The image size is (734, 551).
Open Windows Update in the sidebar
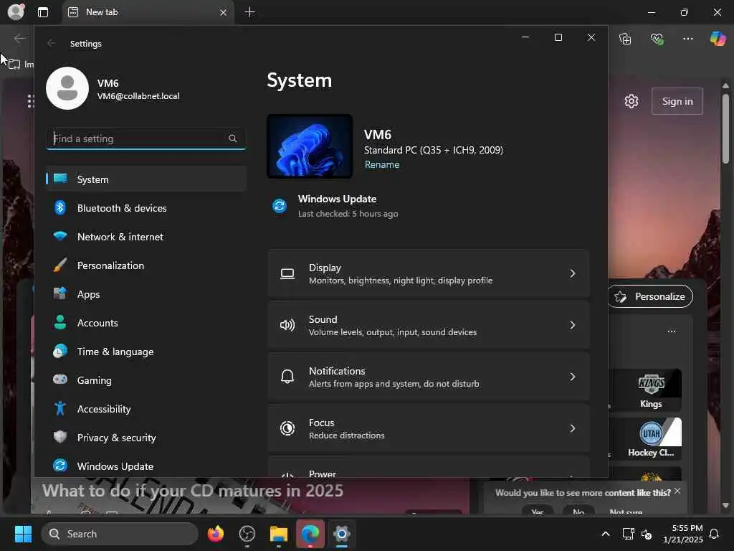146,466
